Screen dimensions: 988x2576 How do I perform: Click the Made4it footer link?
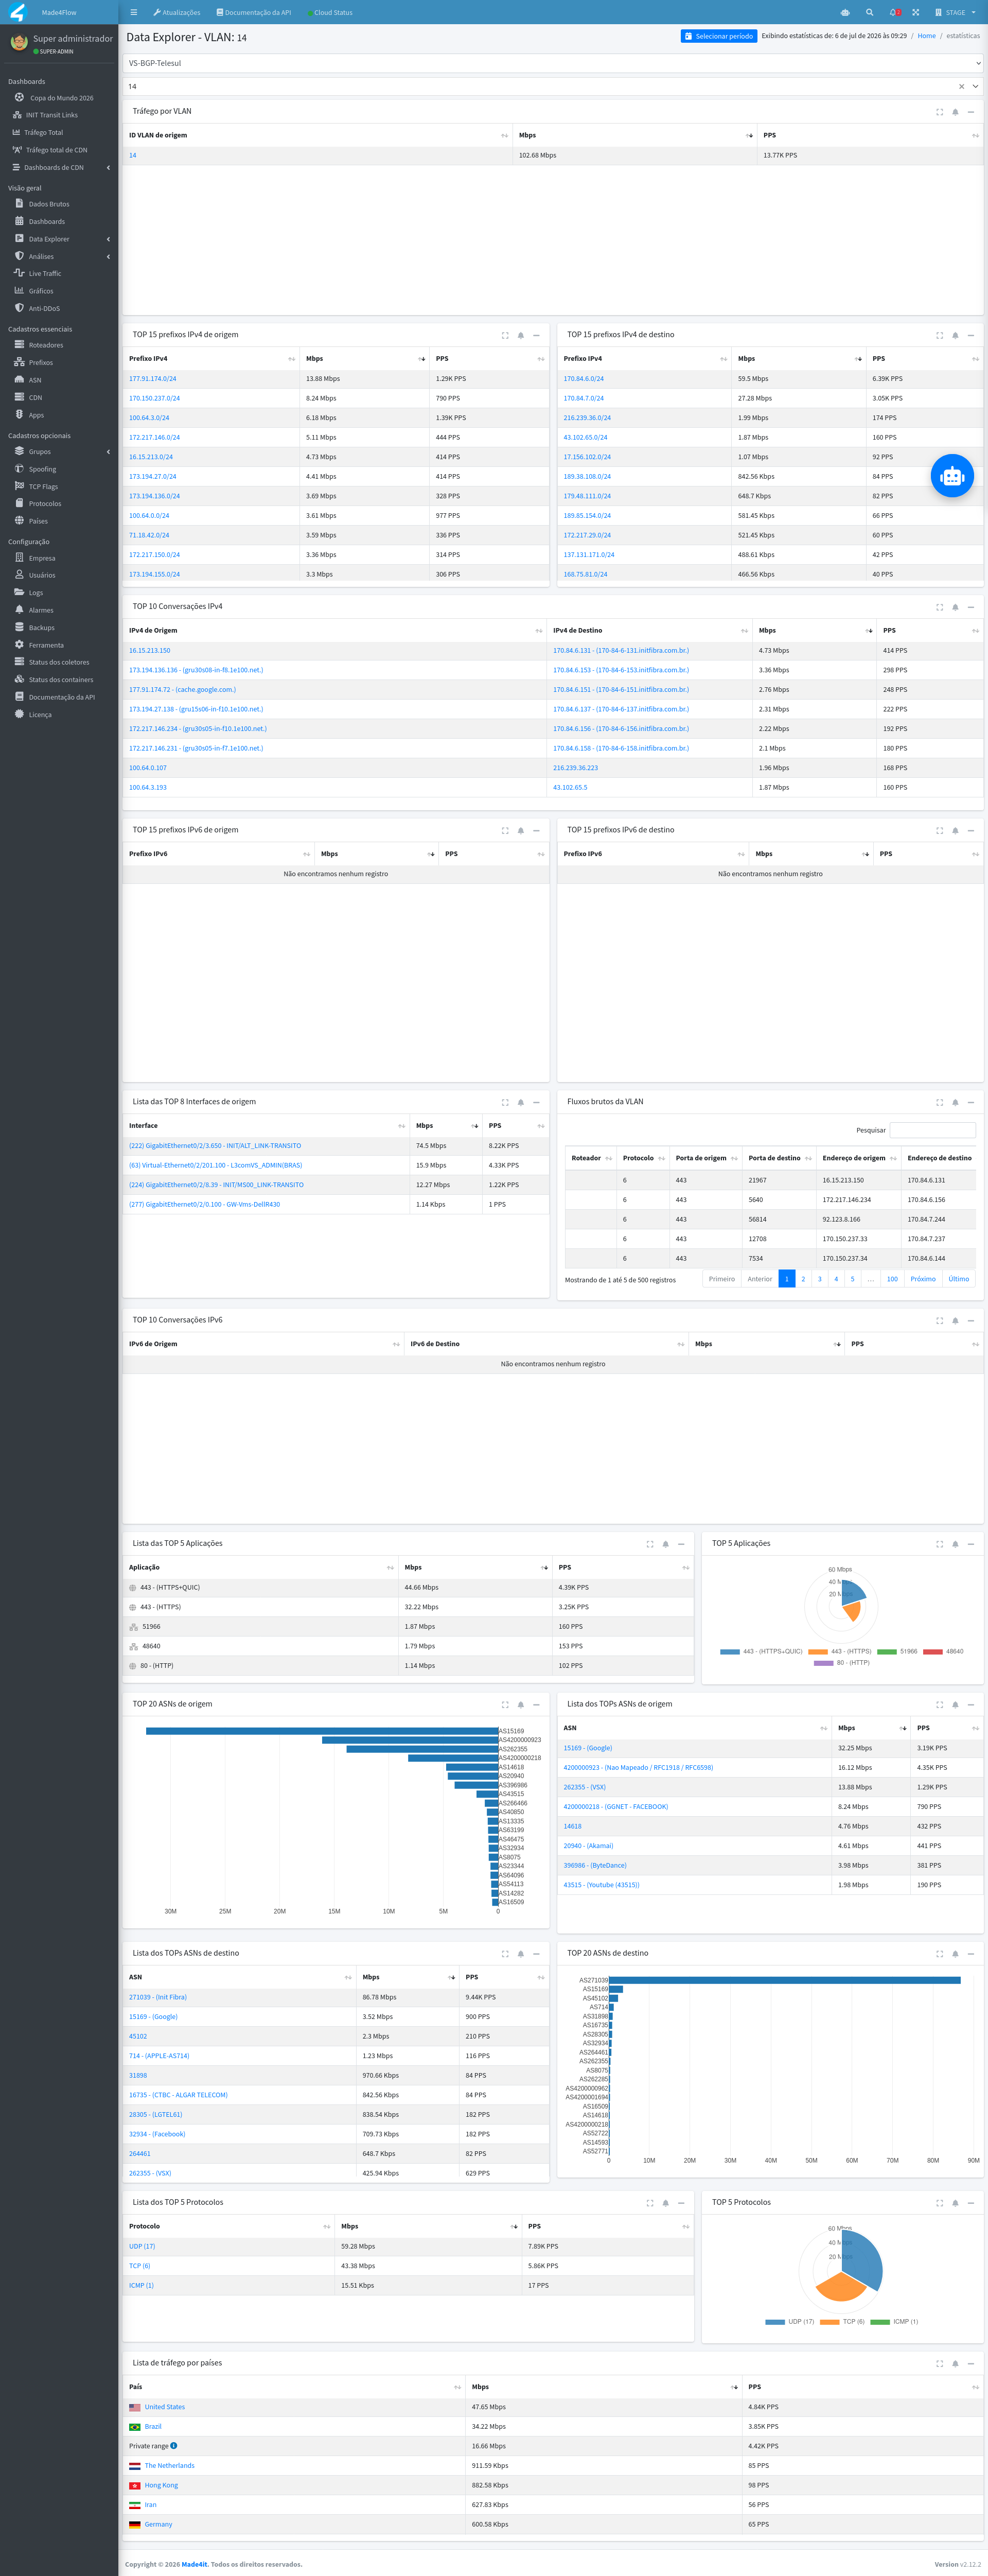(195, 2563)
